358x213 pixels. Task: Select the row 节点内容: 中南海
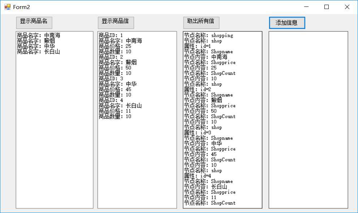coord(206,57)
